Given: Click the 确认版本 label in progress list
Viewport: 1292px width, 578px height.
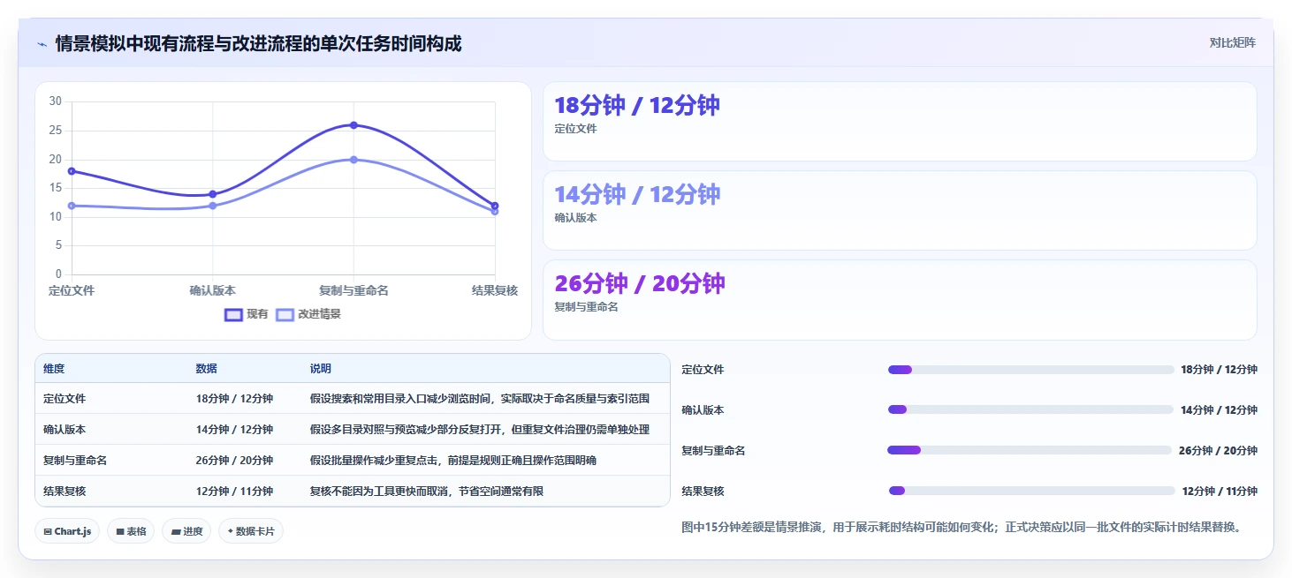Looking at the screenshot, I should [x=703, y=410].
